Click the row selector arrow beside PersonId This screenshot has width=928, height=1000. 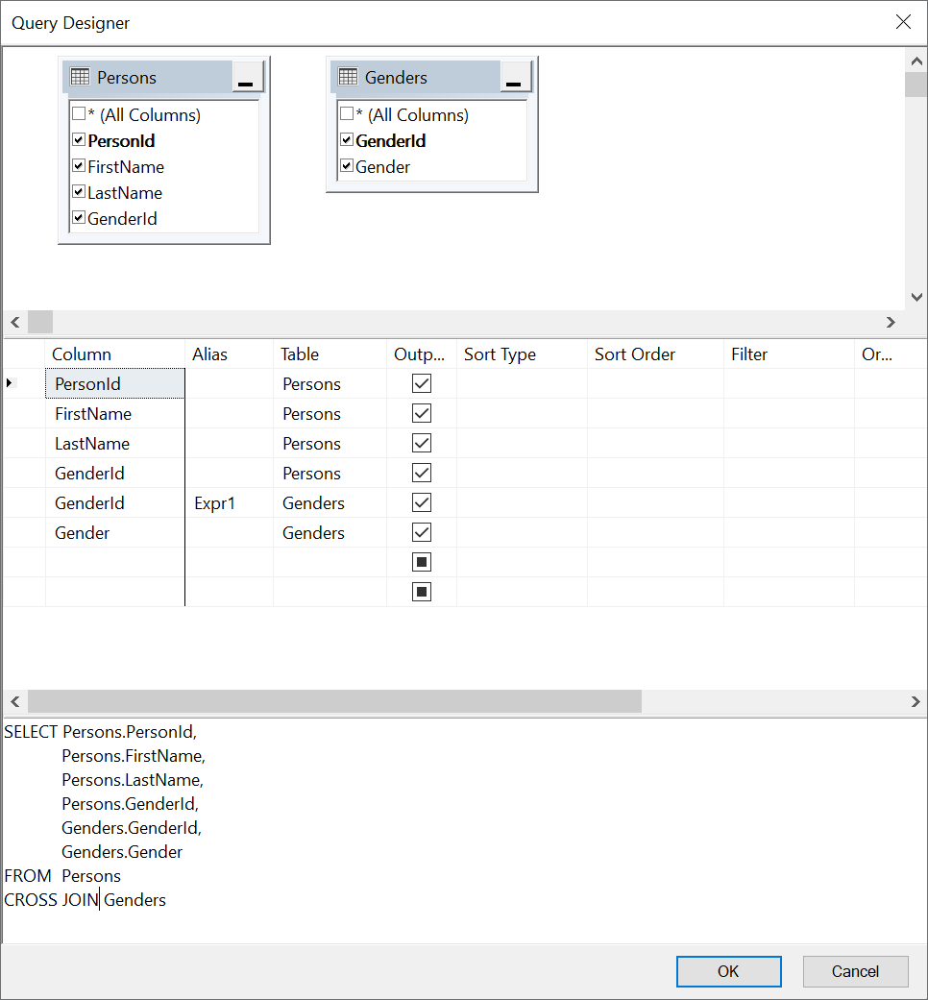10,382
